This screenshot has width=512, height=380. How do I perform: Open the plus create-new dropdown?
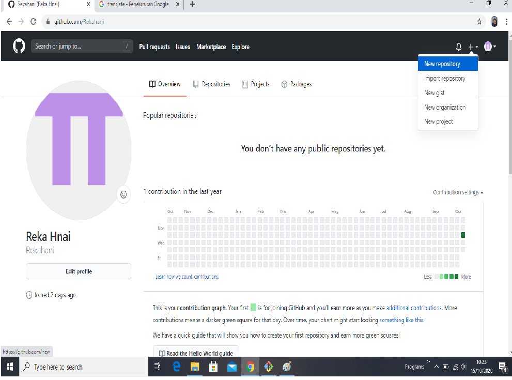[x=473, y=47]
